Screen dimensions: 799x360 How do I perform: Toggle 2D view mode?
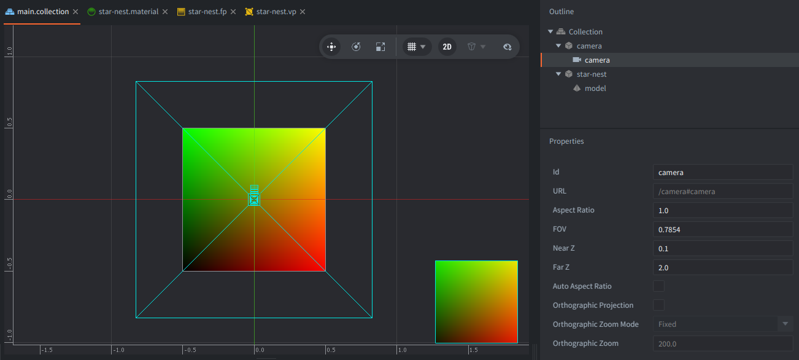pos(447,47)
